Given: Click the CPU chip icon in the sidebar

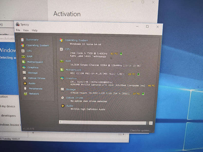Looking at the screenshot, I should 23,51.
